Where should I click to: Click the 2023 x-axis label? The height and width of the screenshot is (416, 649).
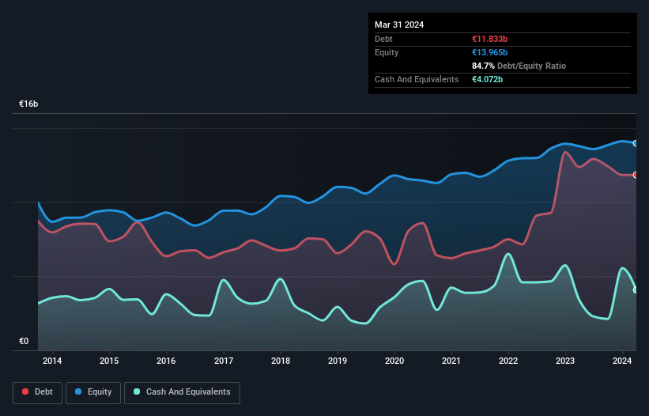(x=565, y=361)
